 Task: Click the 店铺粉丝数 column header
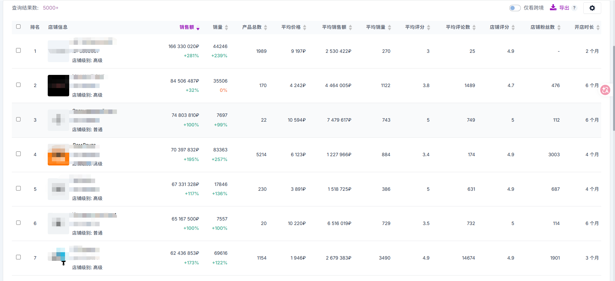(x=542, y=27)
